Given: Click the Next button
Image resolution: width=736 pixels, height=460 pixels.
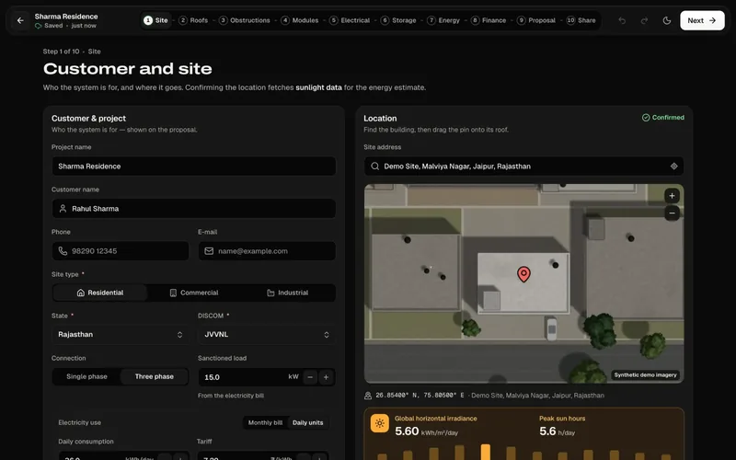Looking at the screenshot, I should (702, 20).
